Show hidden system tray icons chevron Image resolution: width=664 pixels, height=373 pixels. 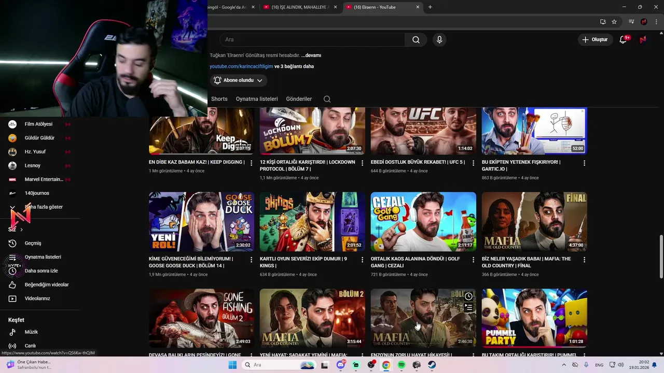coord(564,365)
